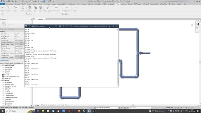Open File Explorer from the taskbar
This screenshot has width=201, height=113.
(x=43, y=111)
